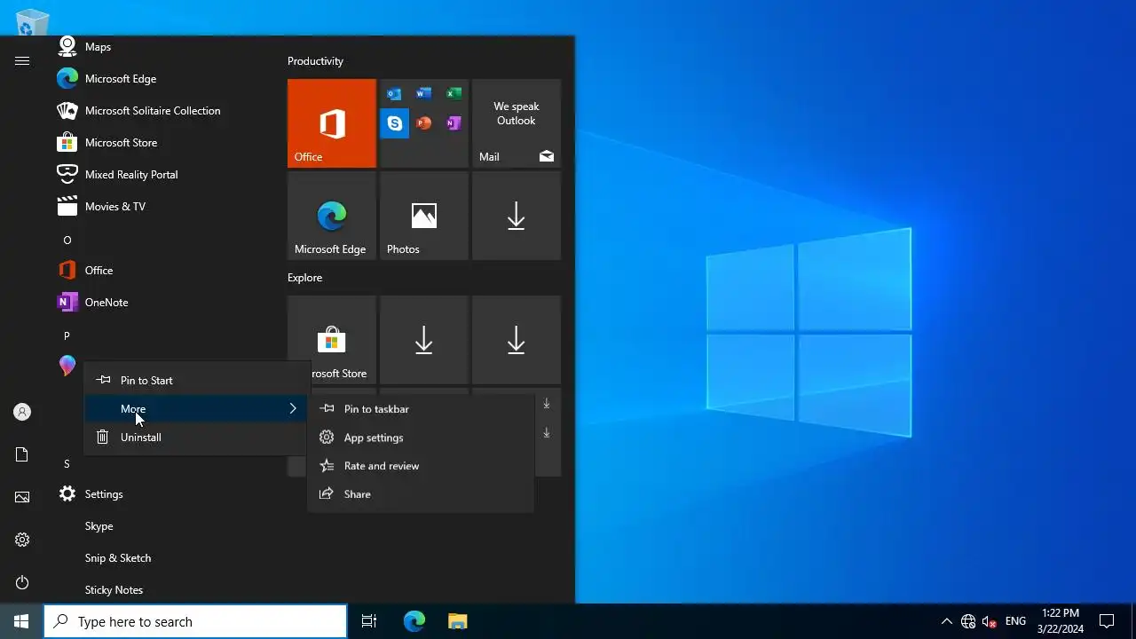The image size is (1136, 639).
Task: Switch the ENG input language indicator
Action: 1015,621
